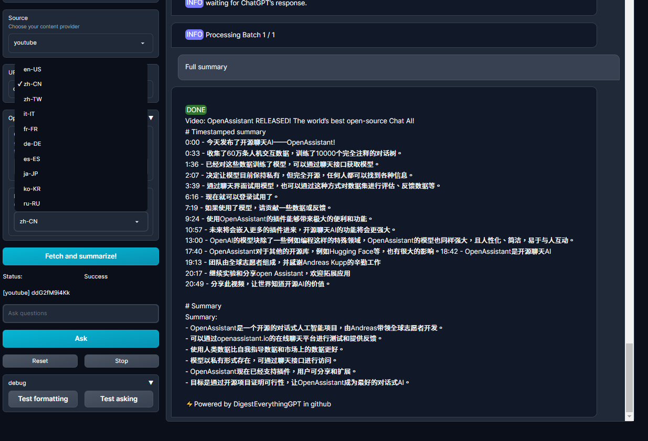Select ru-RU language option
This screenshot has width=648, height=441.
point(81,203)
